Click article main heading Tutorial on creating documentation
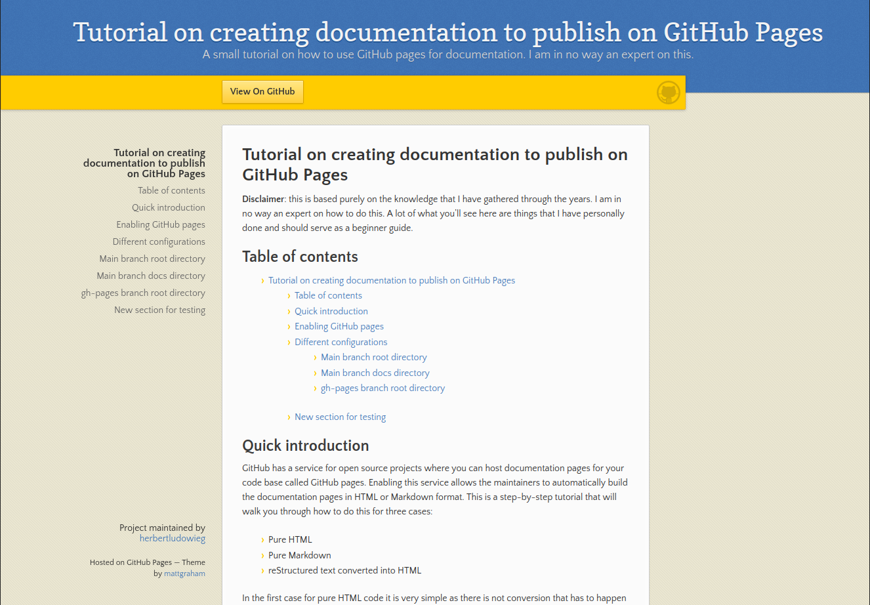 (x=435, y=164)
